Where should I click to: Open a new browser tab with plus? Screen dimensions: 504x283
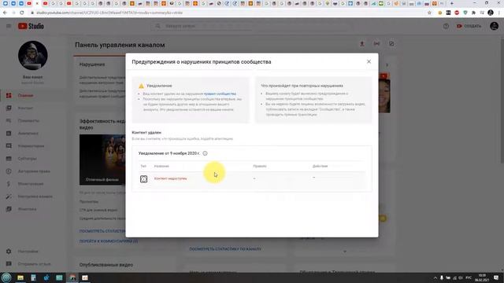point(451,3)
